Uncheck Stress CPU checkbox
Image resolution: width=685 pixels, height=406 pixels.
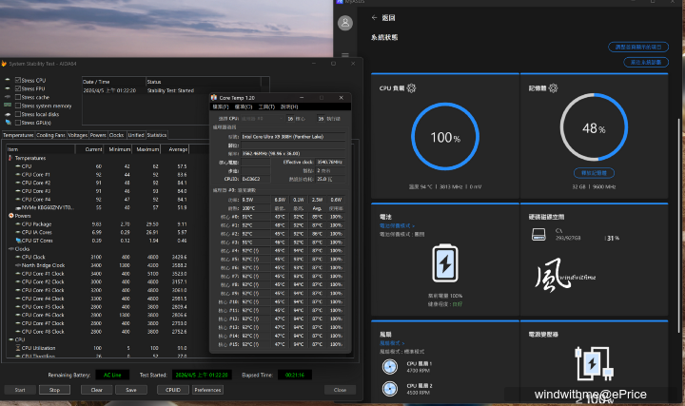coord(18,80)
